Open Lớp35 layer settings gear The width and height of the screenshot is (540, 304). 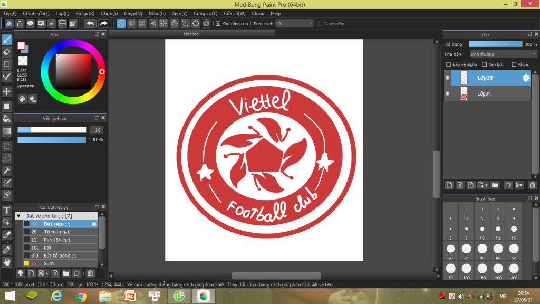point(526,78)
